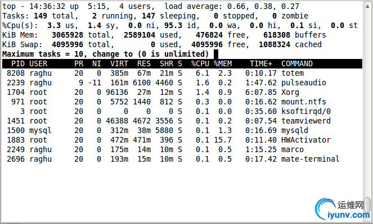The image size is (373, 224).
Task: Select the COMMAND column header
Action: (297, 63)
